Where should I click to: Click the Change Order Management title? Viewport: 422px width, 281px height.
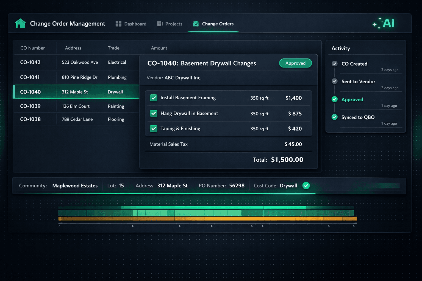tap(68, 24)
